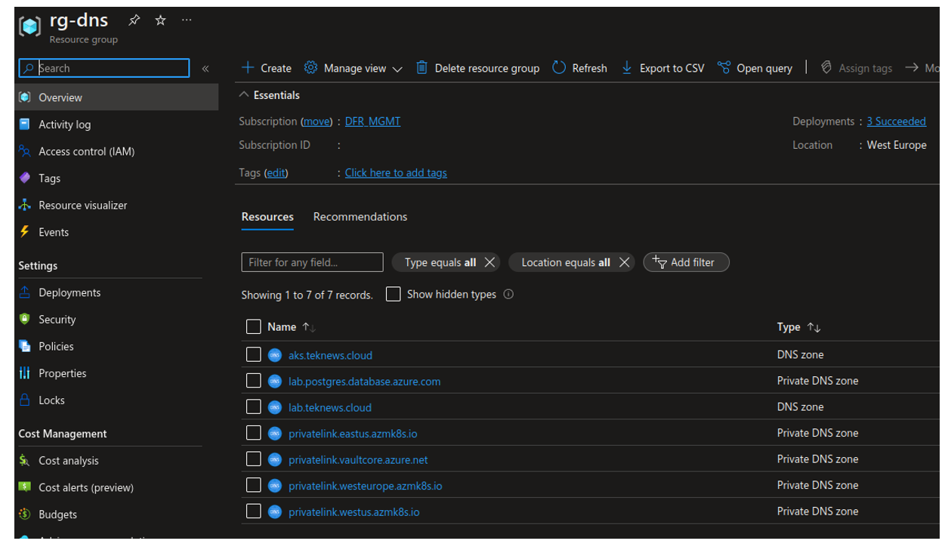Click the gear icon for Manage view
The width and height of the screenshot is (948, 547).
[310, 67]
